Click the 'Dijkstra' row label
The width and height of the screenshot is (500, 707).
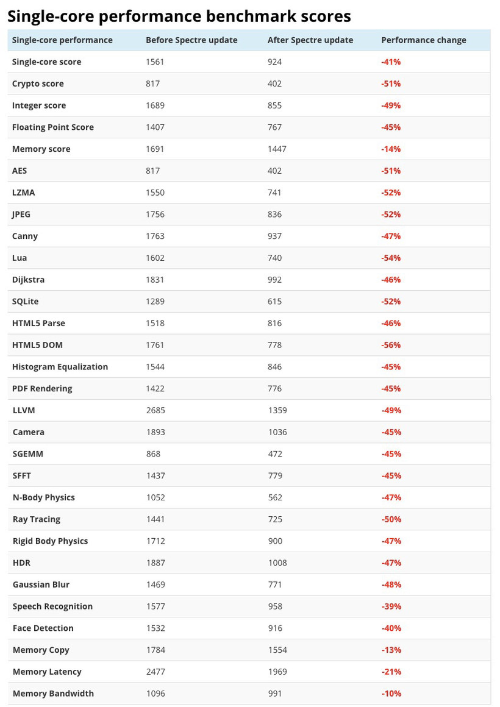pyautogui.click(x=28, y=280)
